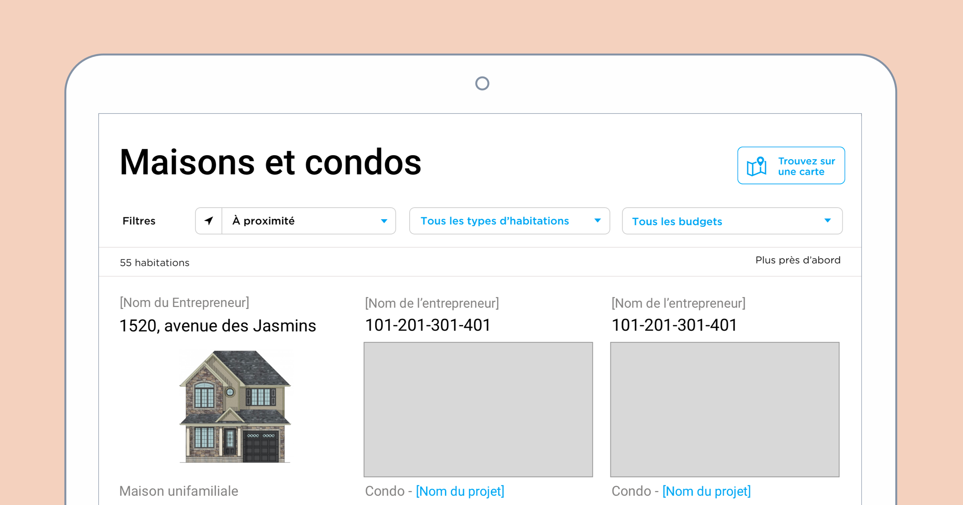This screenshot has width=963, height=505.
Task: Click the Filtres label
Action: [139, 221]
